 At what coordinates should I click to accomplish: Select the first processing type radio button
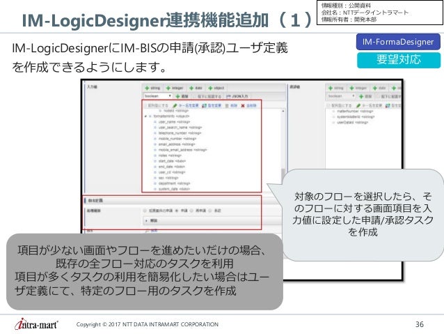(145, 211)
